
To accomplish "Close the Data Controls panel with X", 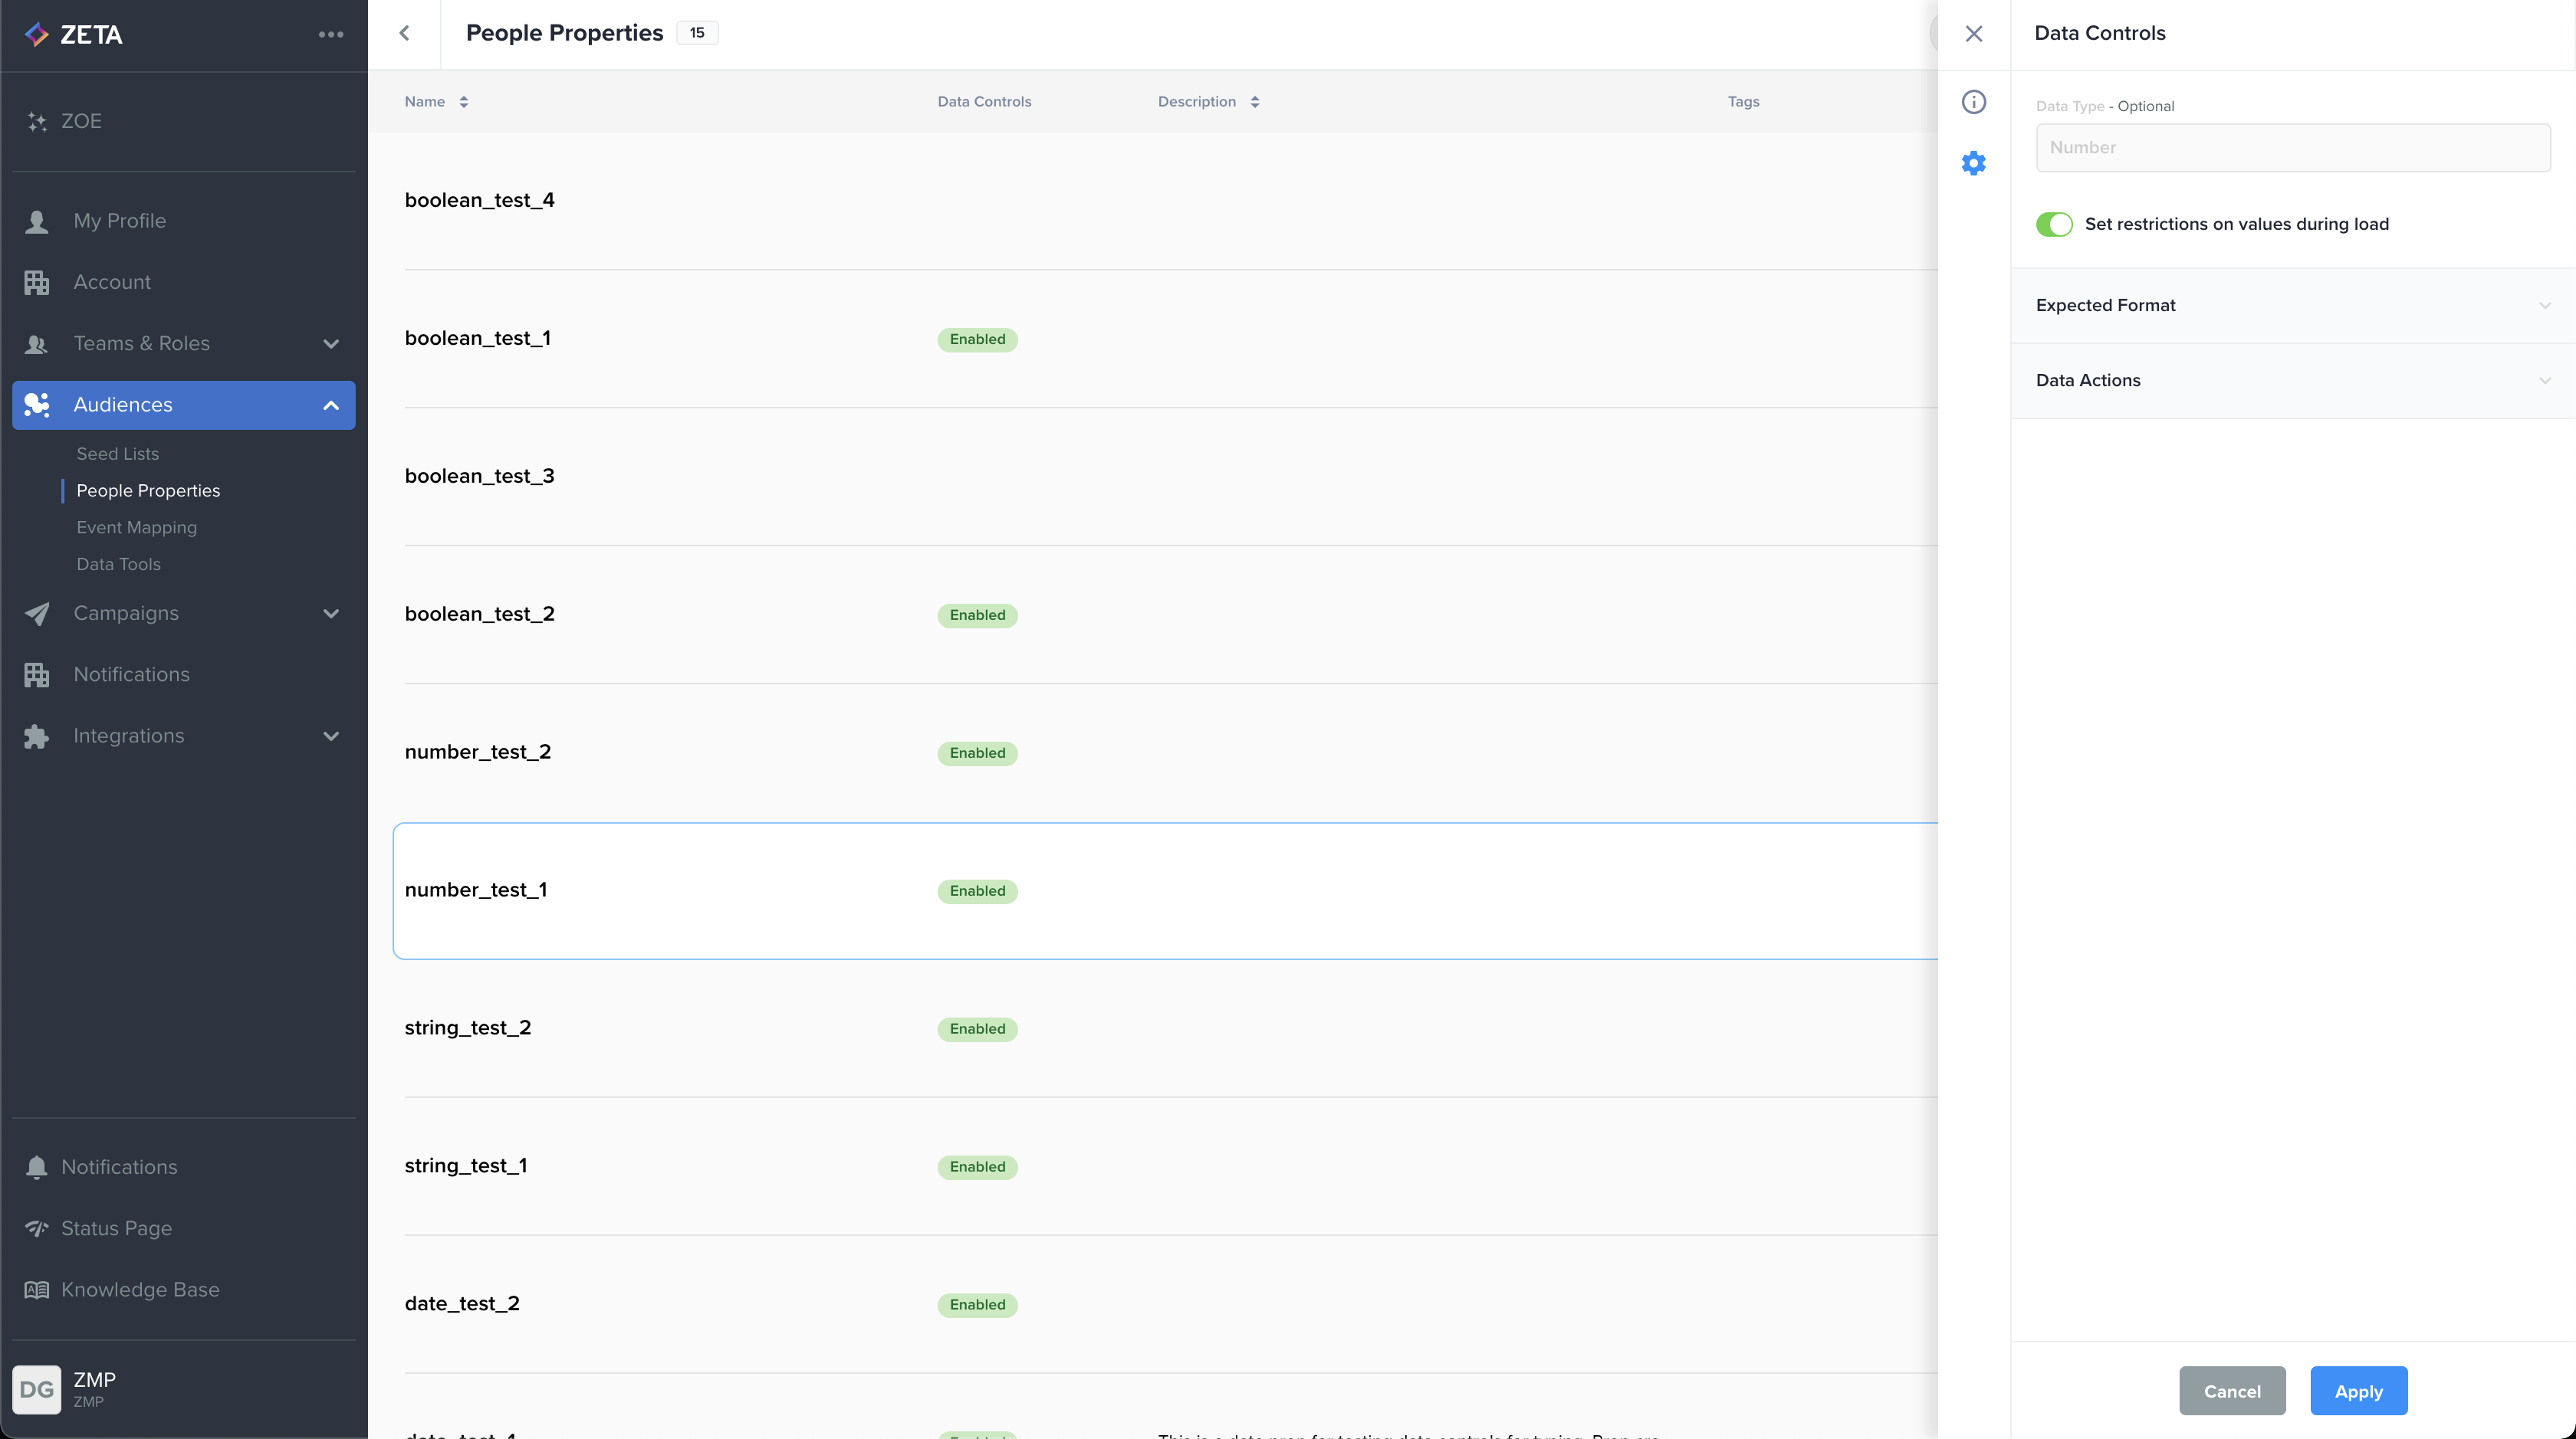I will (1973, 34).
